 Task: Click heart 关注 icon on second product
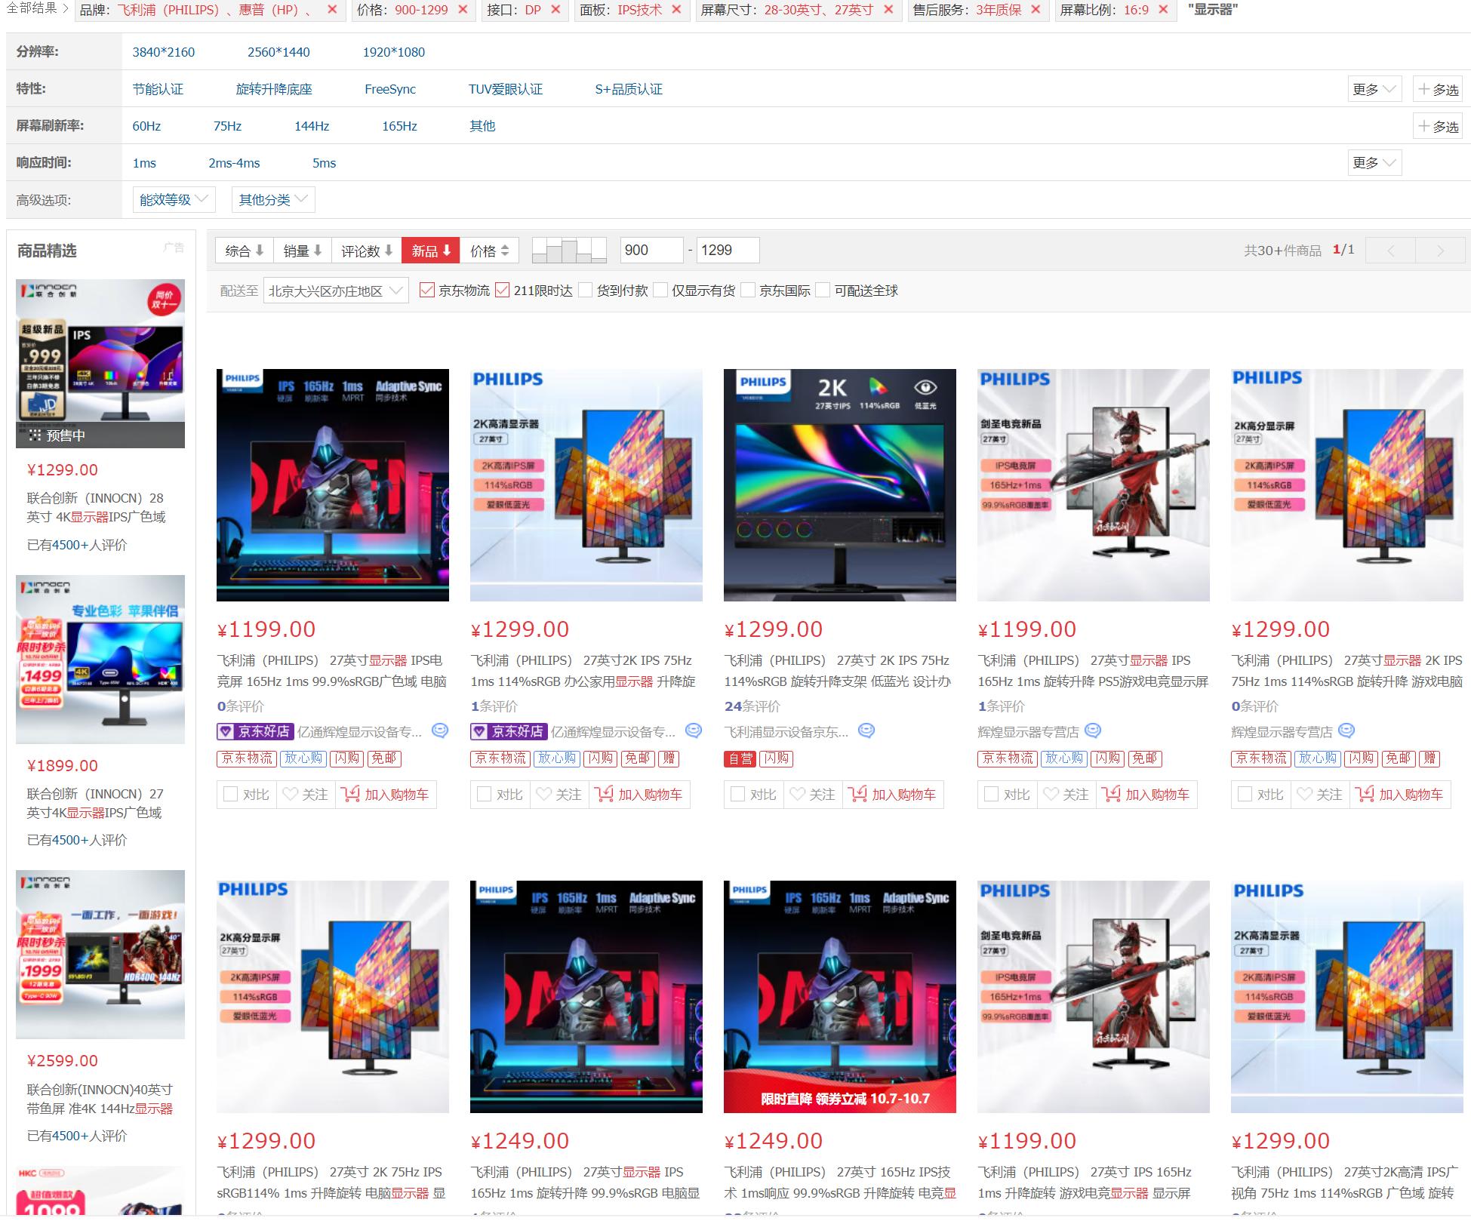(543, 794)
